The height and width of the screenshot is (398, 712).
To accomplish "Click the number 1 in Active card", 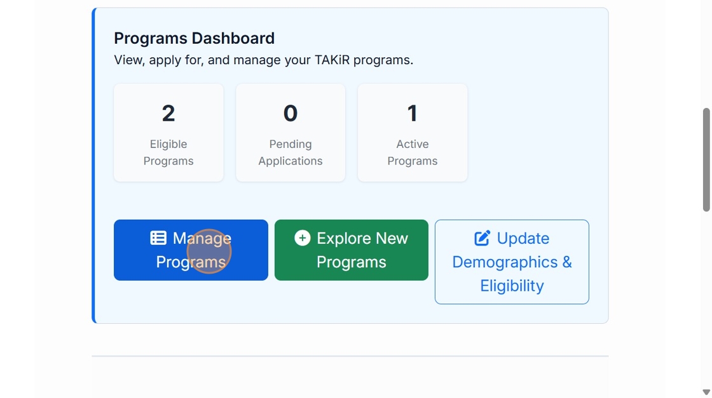I will pyautogui.click(x=413, y=114).
